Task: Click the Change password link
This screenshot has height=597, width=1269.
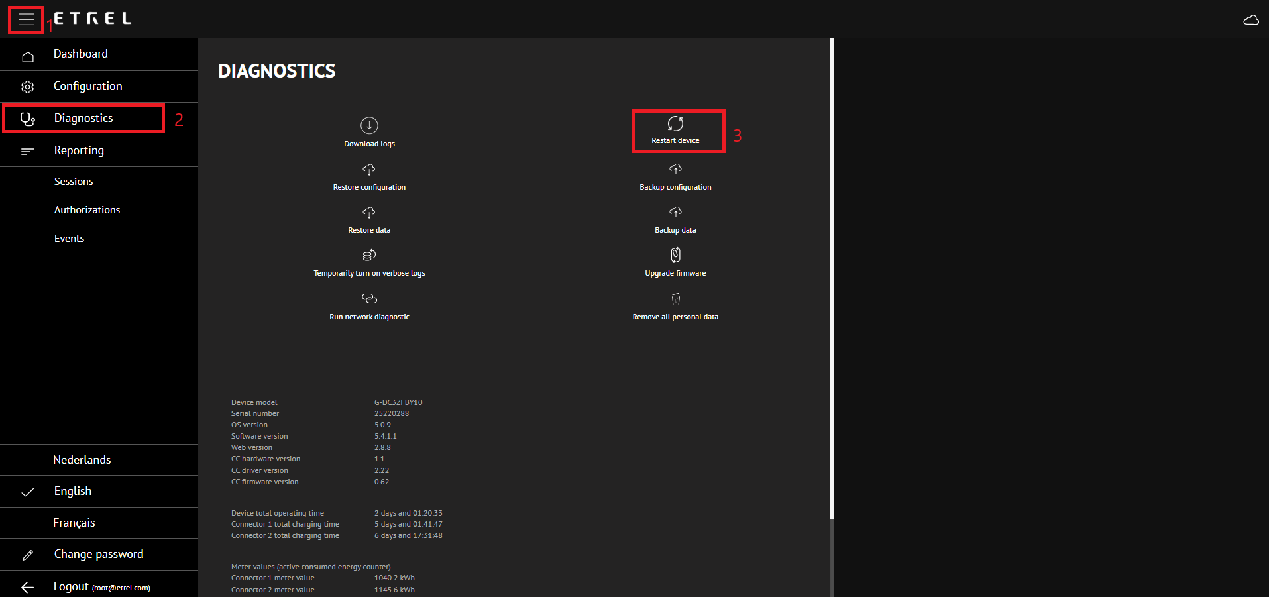Action: (98, 554)
